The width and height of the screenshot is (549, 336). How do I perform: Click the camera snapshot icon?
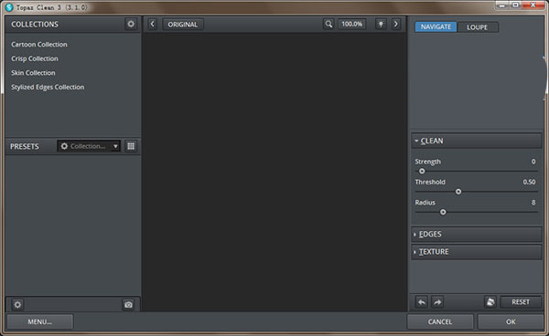tap(128, 305)
